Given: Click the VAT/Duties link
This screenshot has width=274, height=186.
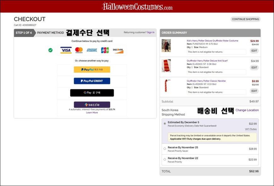Looking at the screenshot, I should [x=251, y=129].
